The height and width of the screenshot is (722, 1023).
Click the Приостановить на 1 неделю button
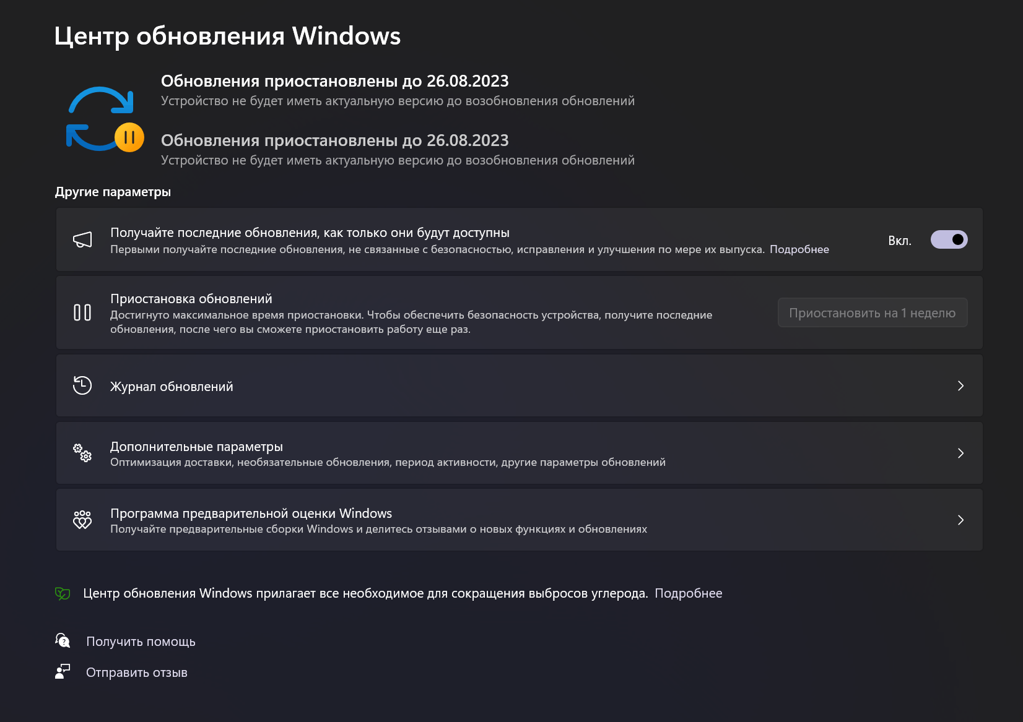click(x=873, y=313)
